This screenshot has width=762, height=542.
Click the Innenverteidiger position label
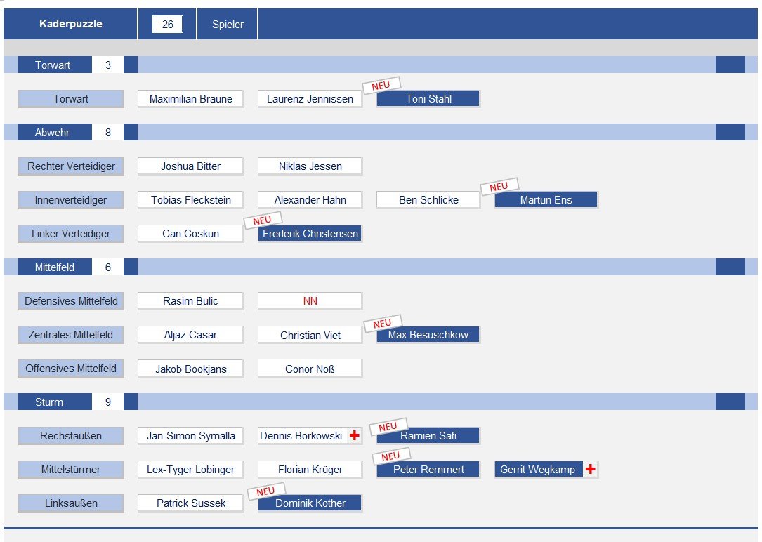71,199
